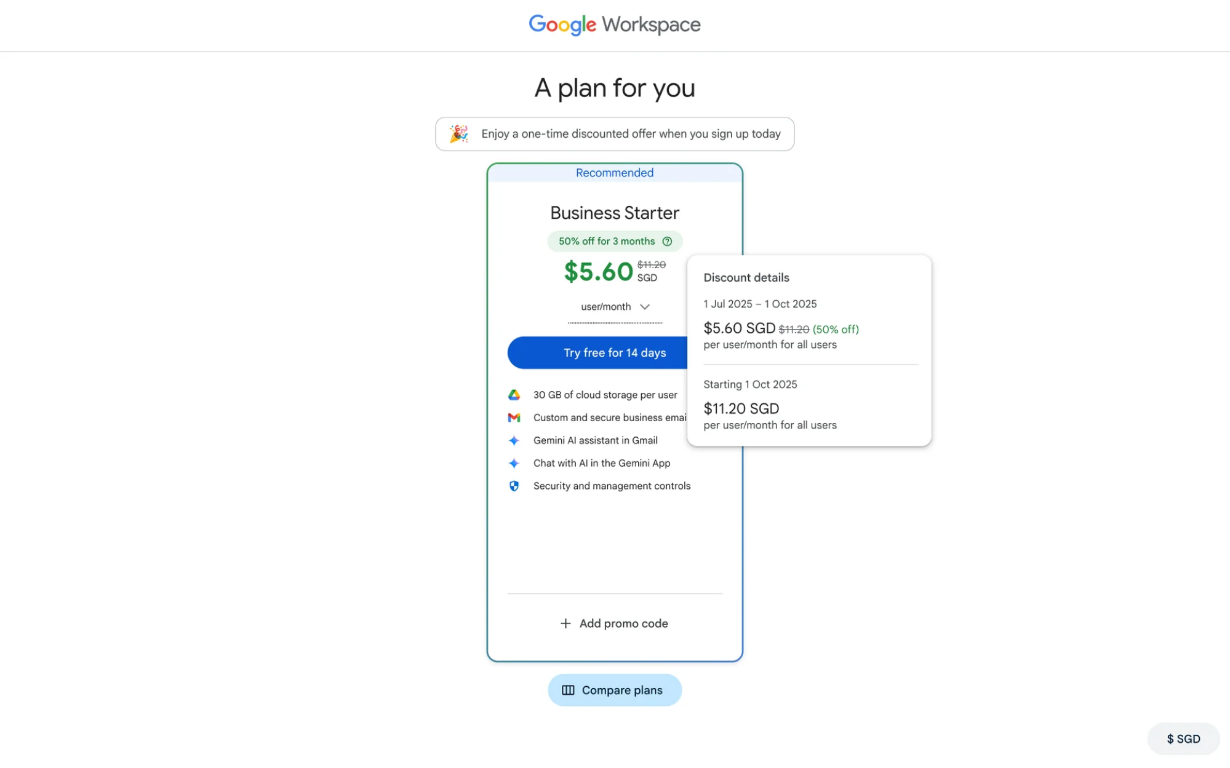
Task: Click the one-time discounted offer banner
Action: pos(630,133)
